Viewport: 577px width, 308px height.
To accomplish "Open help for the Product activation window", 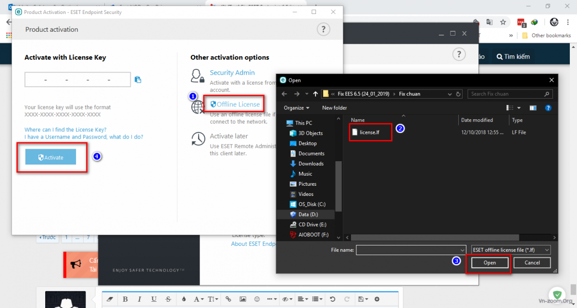I will coord(323,29).
